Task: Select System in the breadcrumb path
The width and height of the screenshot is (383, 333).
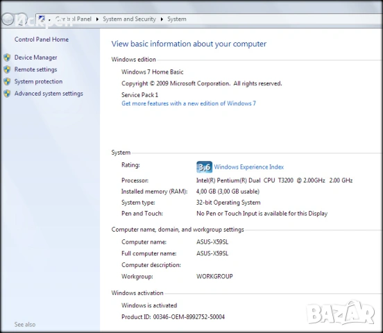Action: [177, 19]
